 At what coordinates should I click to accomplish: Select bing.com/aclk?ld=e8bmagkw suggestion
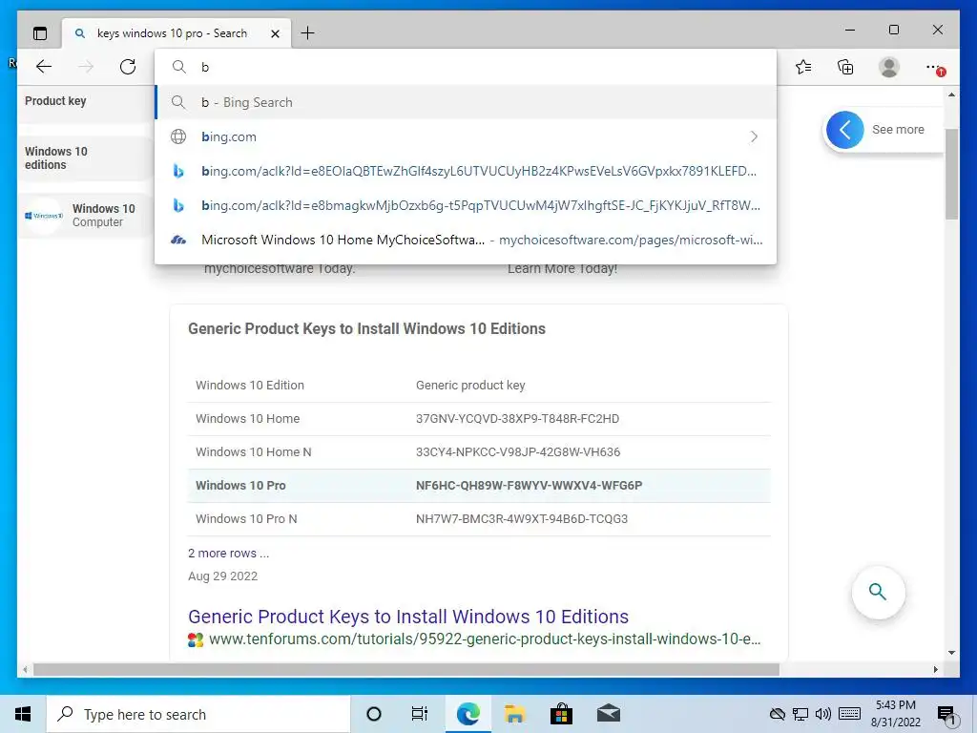tap(466, 205)
